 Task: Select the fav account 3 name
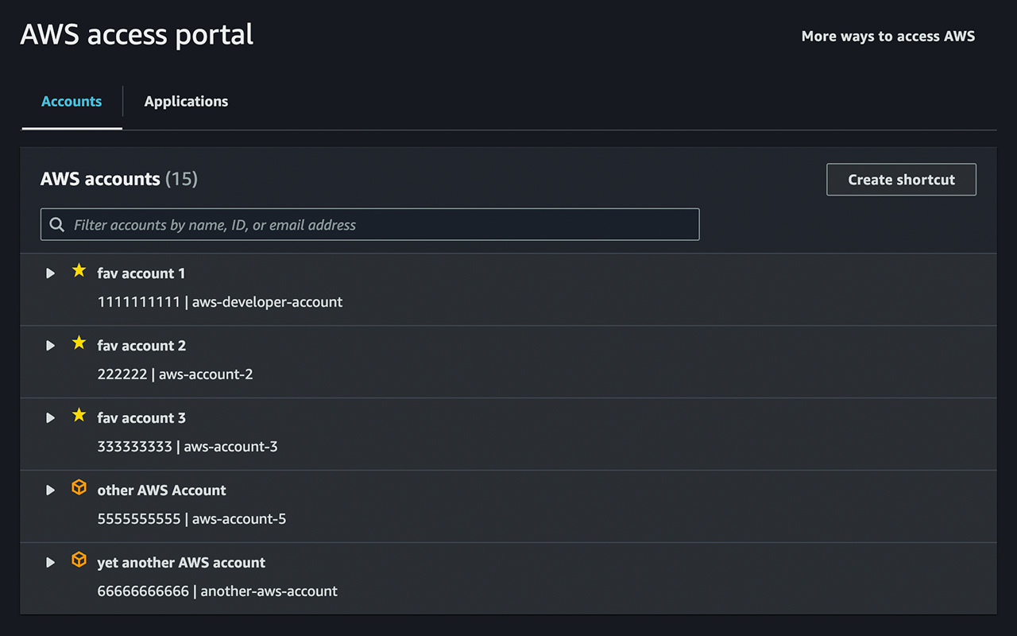[x=141, y=418]
